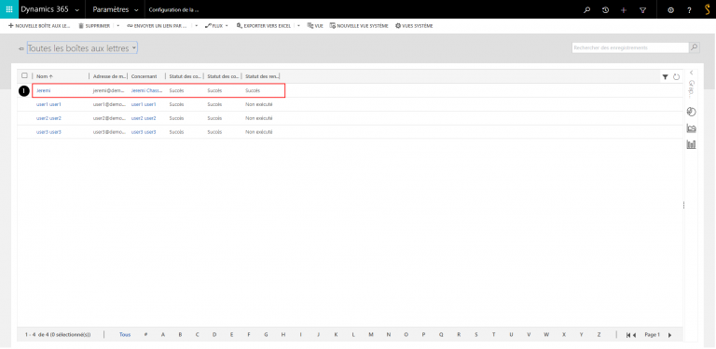
Task: Filter records starting with letter U
Action: (512, 335)
